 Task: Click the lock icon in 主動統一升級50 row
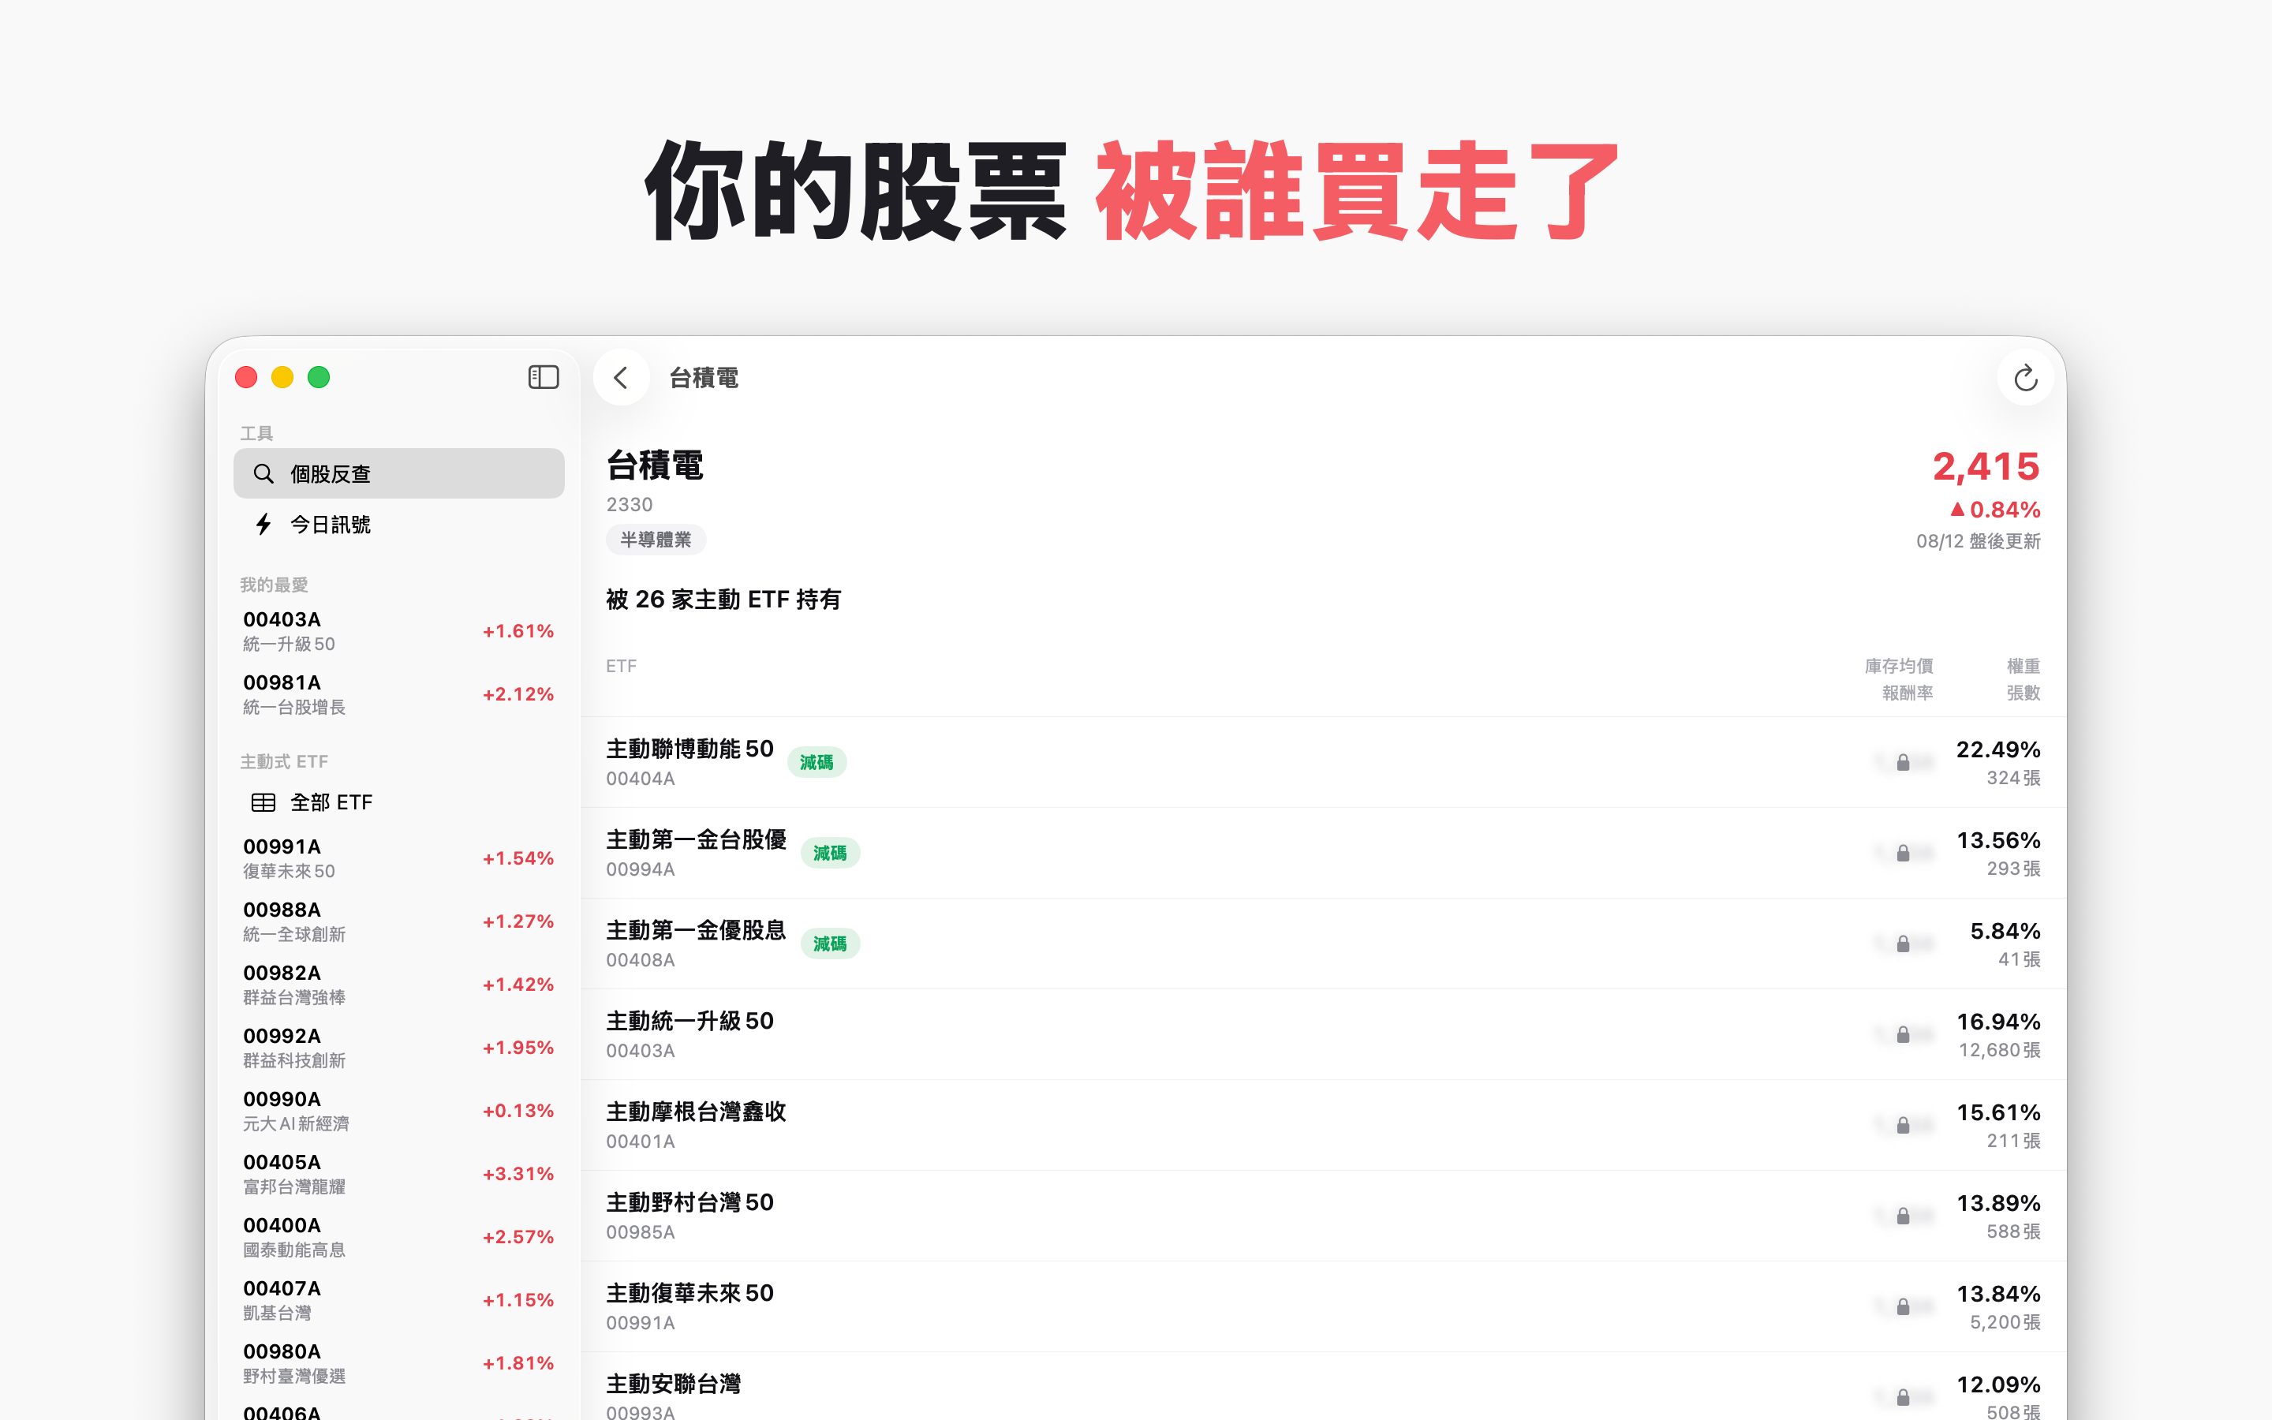pos(1902,1034)
